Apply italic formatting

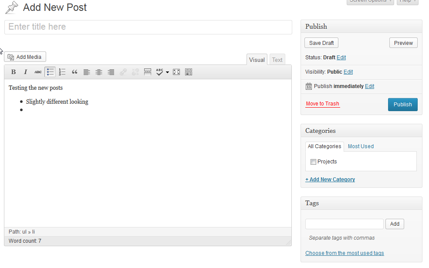click(x=26, y=72)
